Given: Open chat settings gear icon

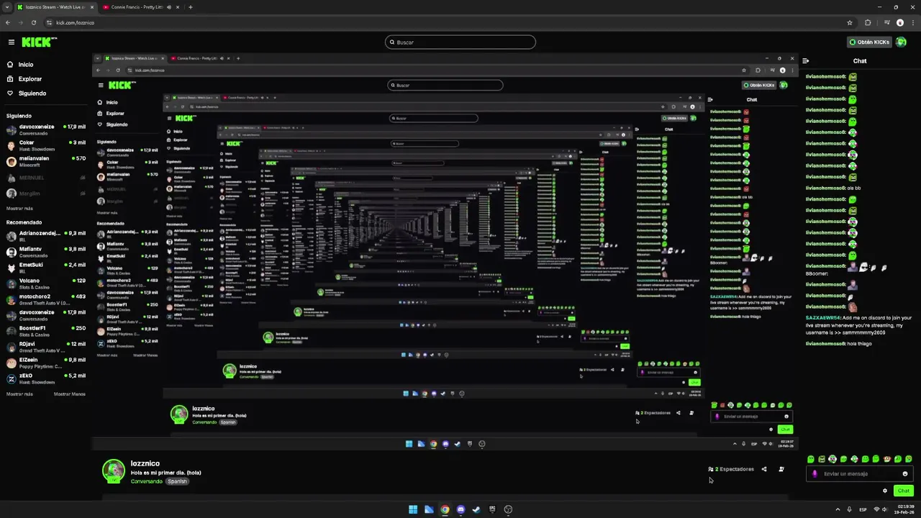Looking at the screenshot, I should click(885, 491).
